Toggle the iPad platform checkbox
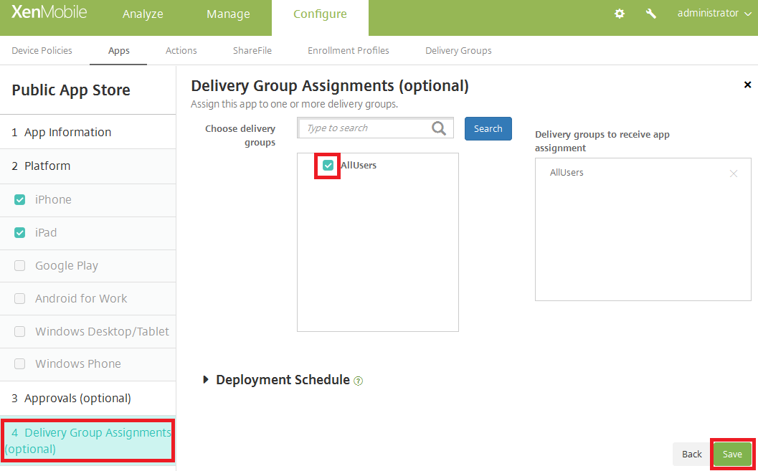 (x=20, y=233)
